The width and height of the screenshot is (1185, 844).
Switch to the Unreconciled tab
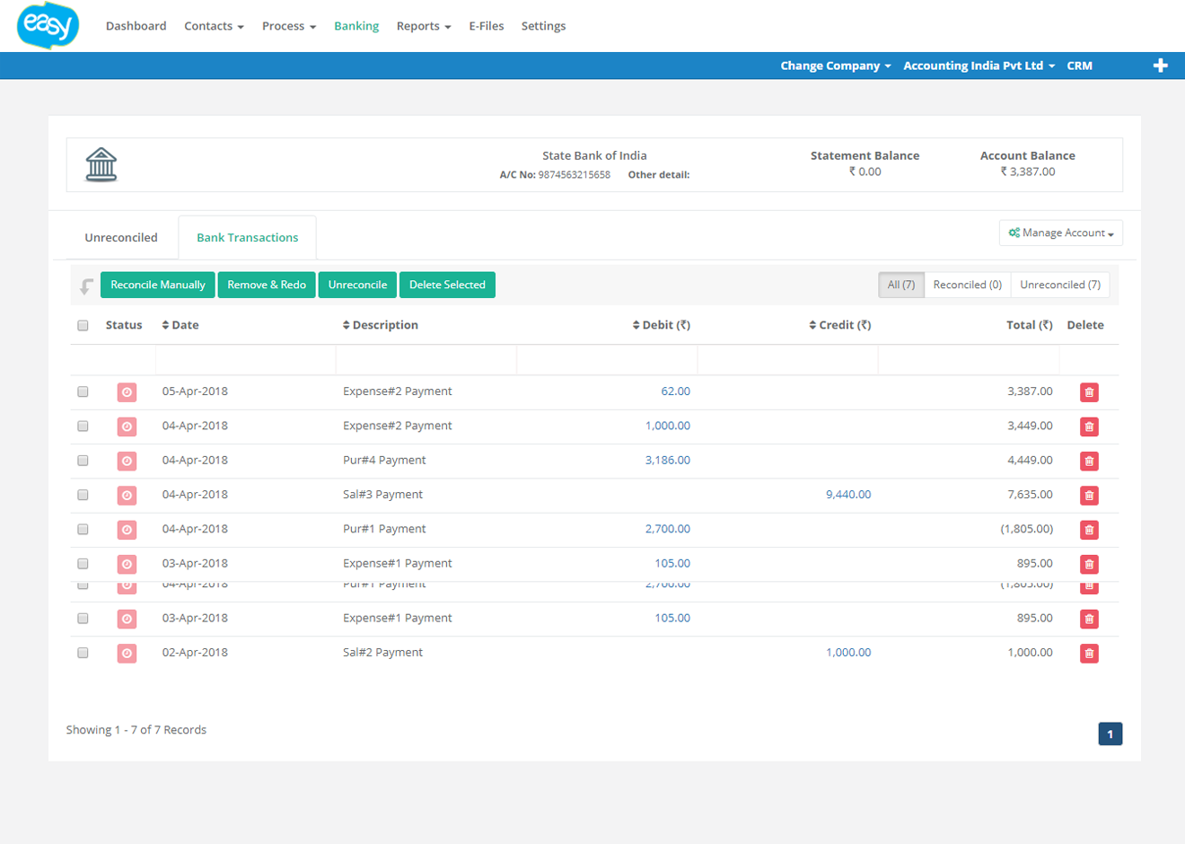pyautogui.click(x=120, y=237)
